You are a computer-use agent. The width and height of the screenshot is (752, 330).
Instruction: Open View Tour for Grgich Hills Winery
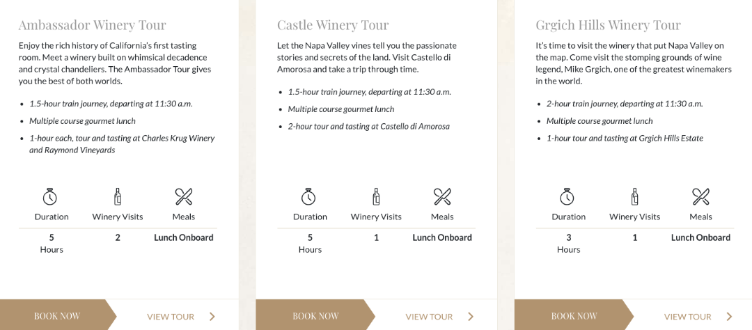pyautogui.click(x=687, y=317)
